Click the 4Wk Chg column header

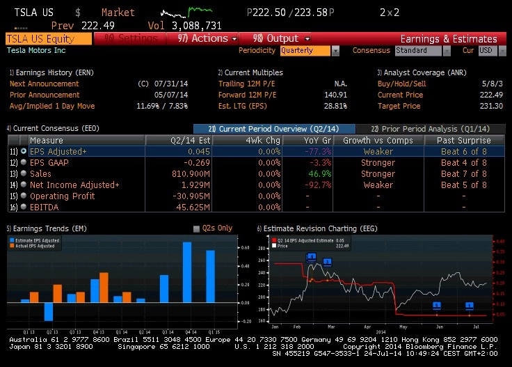pos(248,140)
